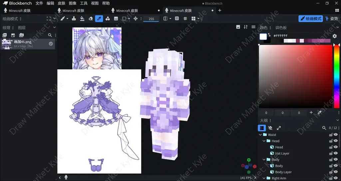Click the screen color picker eyedropper icon

pyautogui.click(x=319, y=112)
